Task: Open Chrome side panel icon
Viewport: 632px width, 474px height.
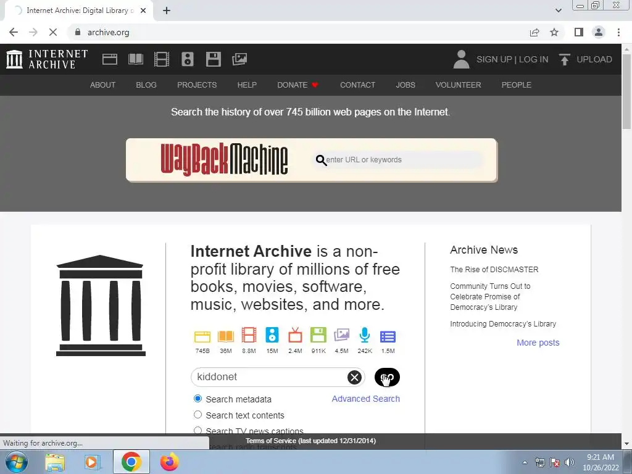Action: pos(579,32)
